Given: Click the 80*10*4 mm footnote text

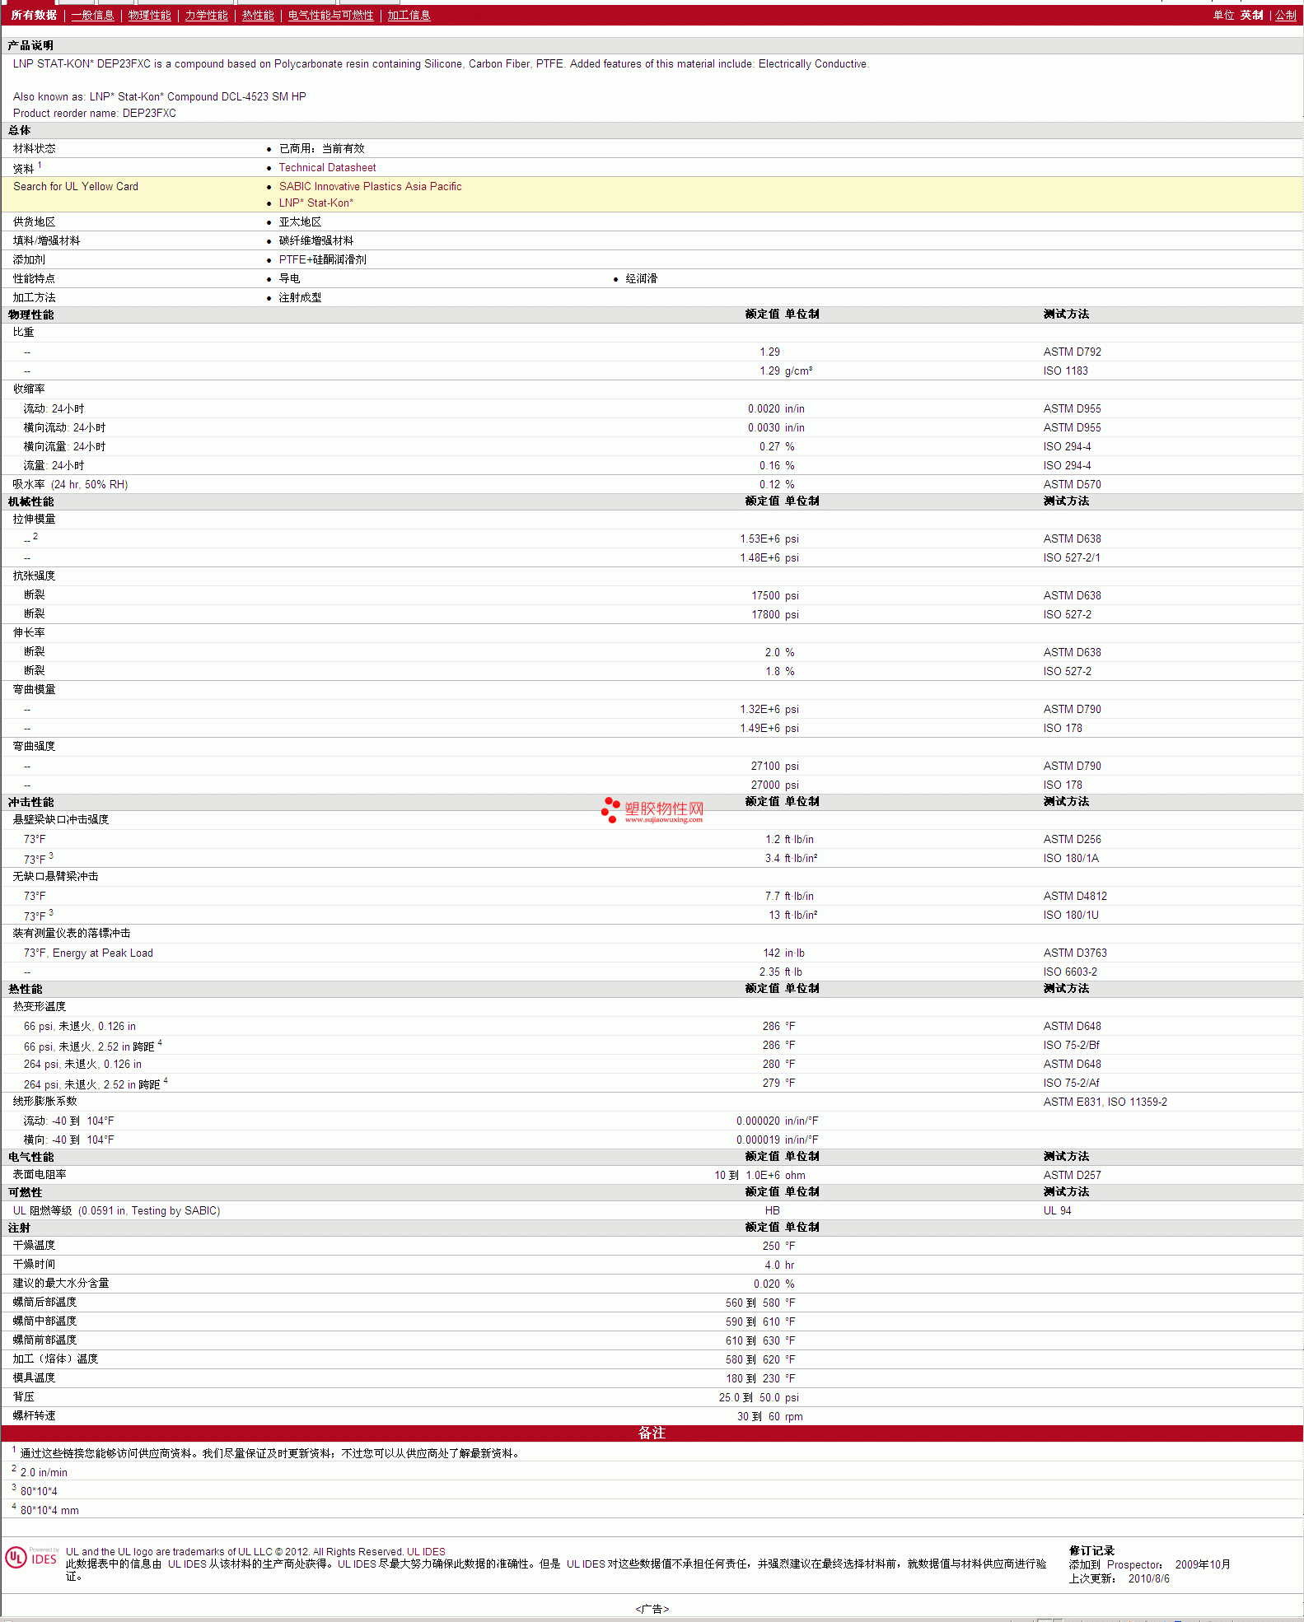Looking at the screenshot, I should click(x=49, y=1511).
